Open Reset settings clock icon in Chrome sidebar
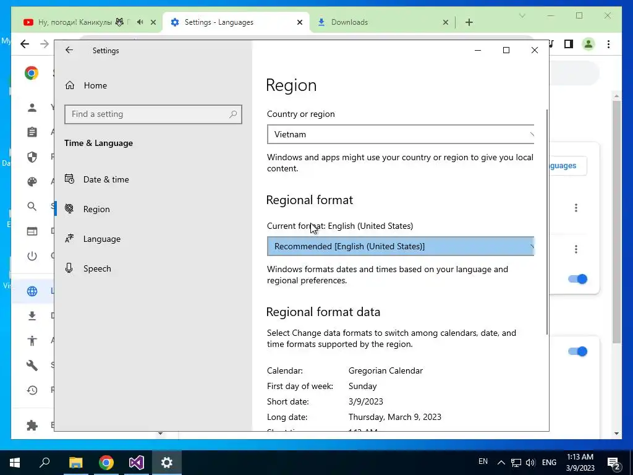Image resolution: width=633 pixels, height=475 pixels. click(x=32, y=390)
